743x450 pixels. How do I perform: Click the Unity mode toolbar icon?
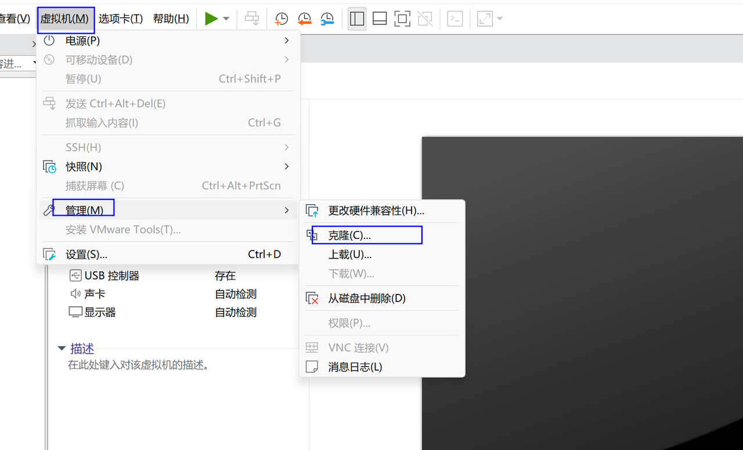pyautogui.click(x=425, y=19)
